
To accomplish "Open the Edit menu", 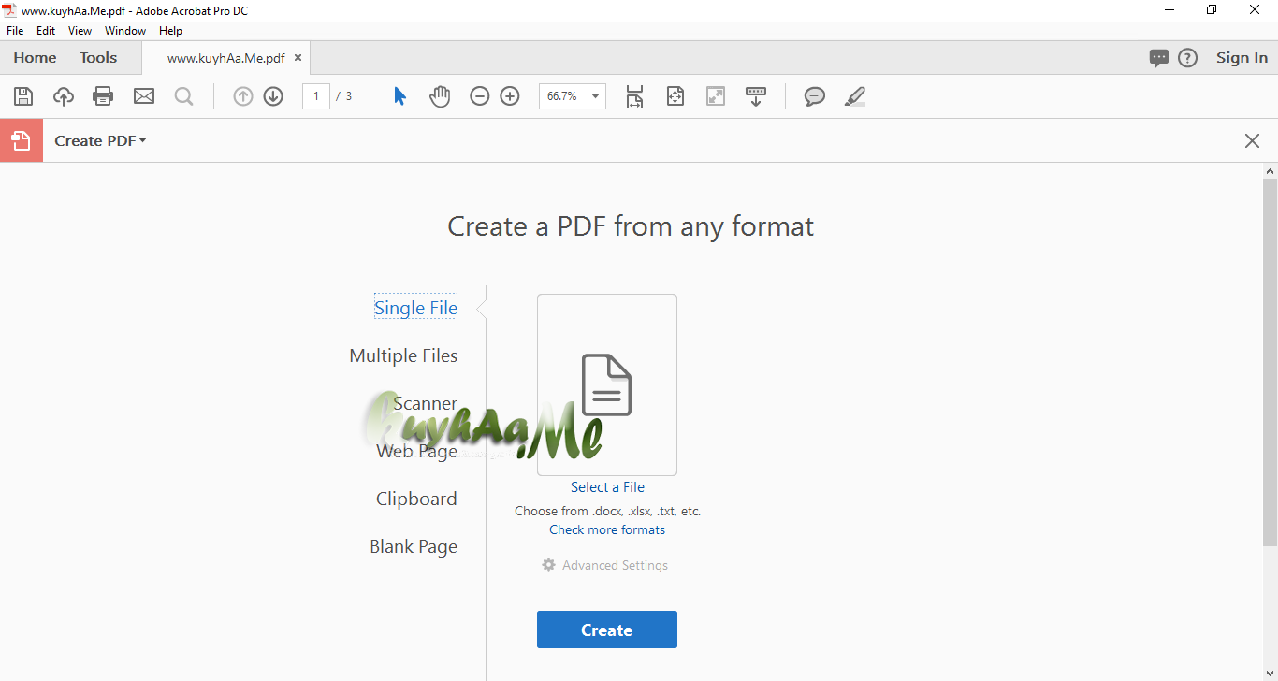I will (46, 31).
